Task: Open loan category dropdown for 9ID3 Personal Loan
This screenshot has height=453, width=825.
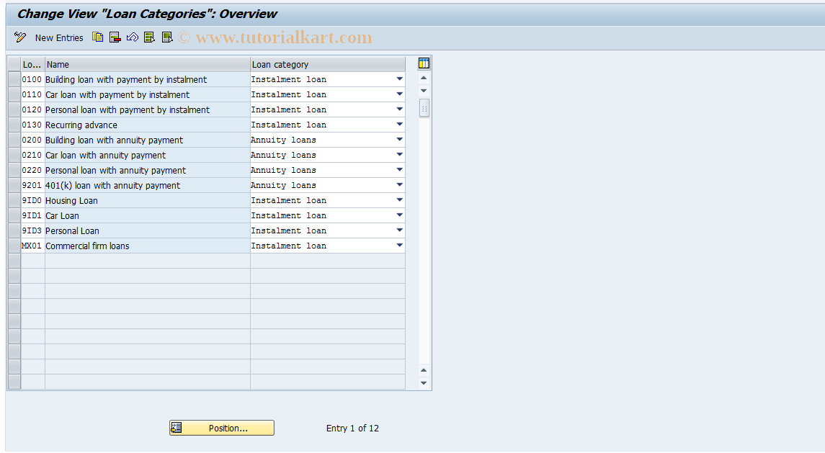Action: [399, 231]
